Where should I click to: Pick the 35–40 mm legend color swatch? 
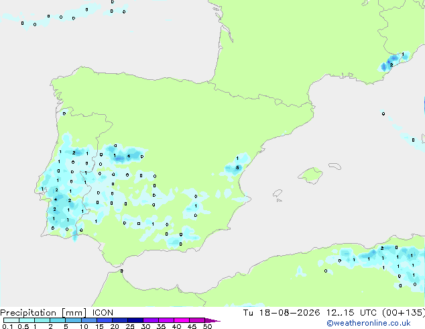tap(166, 320)
